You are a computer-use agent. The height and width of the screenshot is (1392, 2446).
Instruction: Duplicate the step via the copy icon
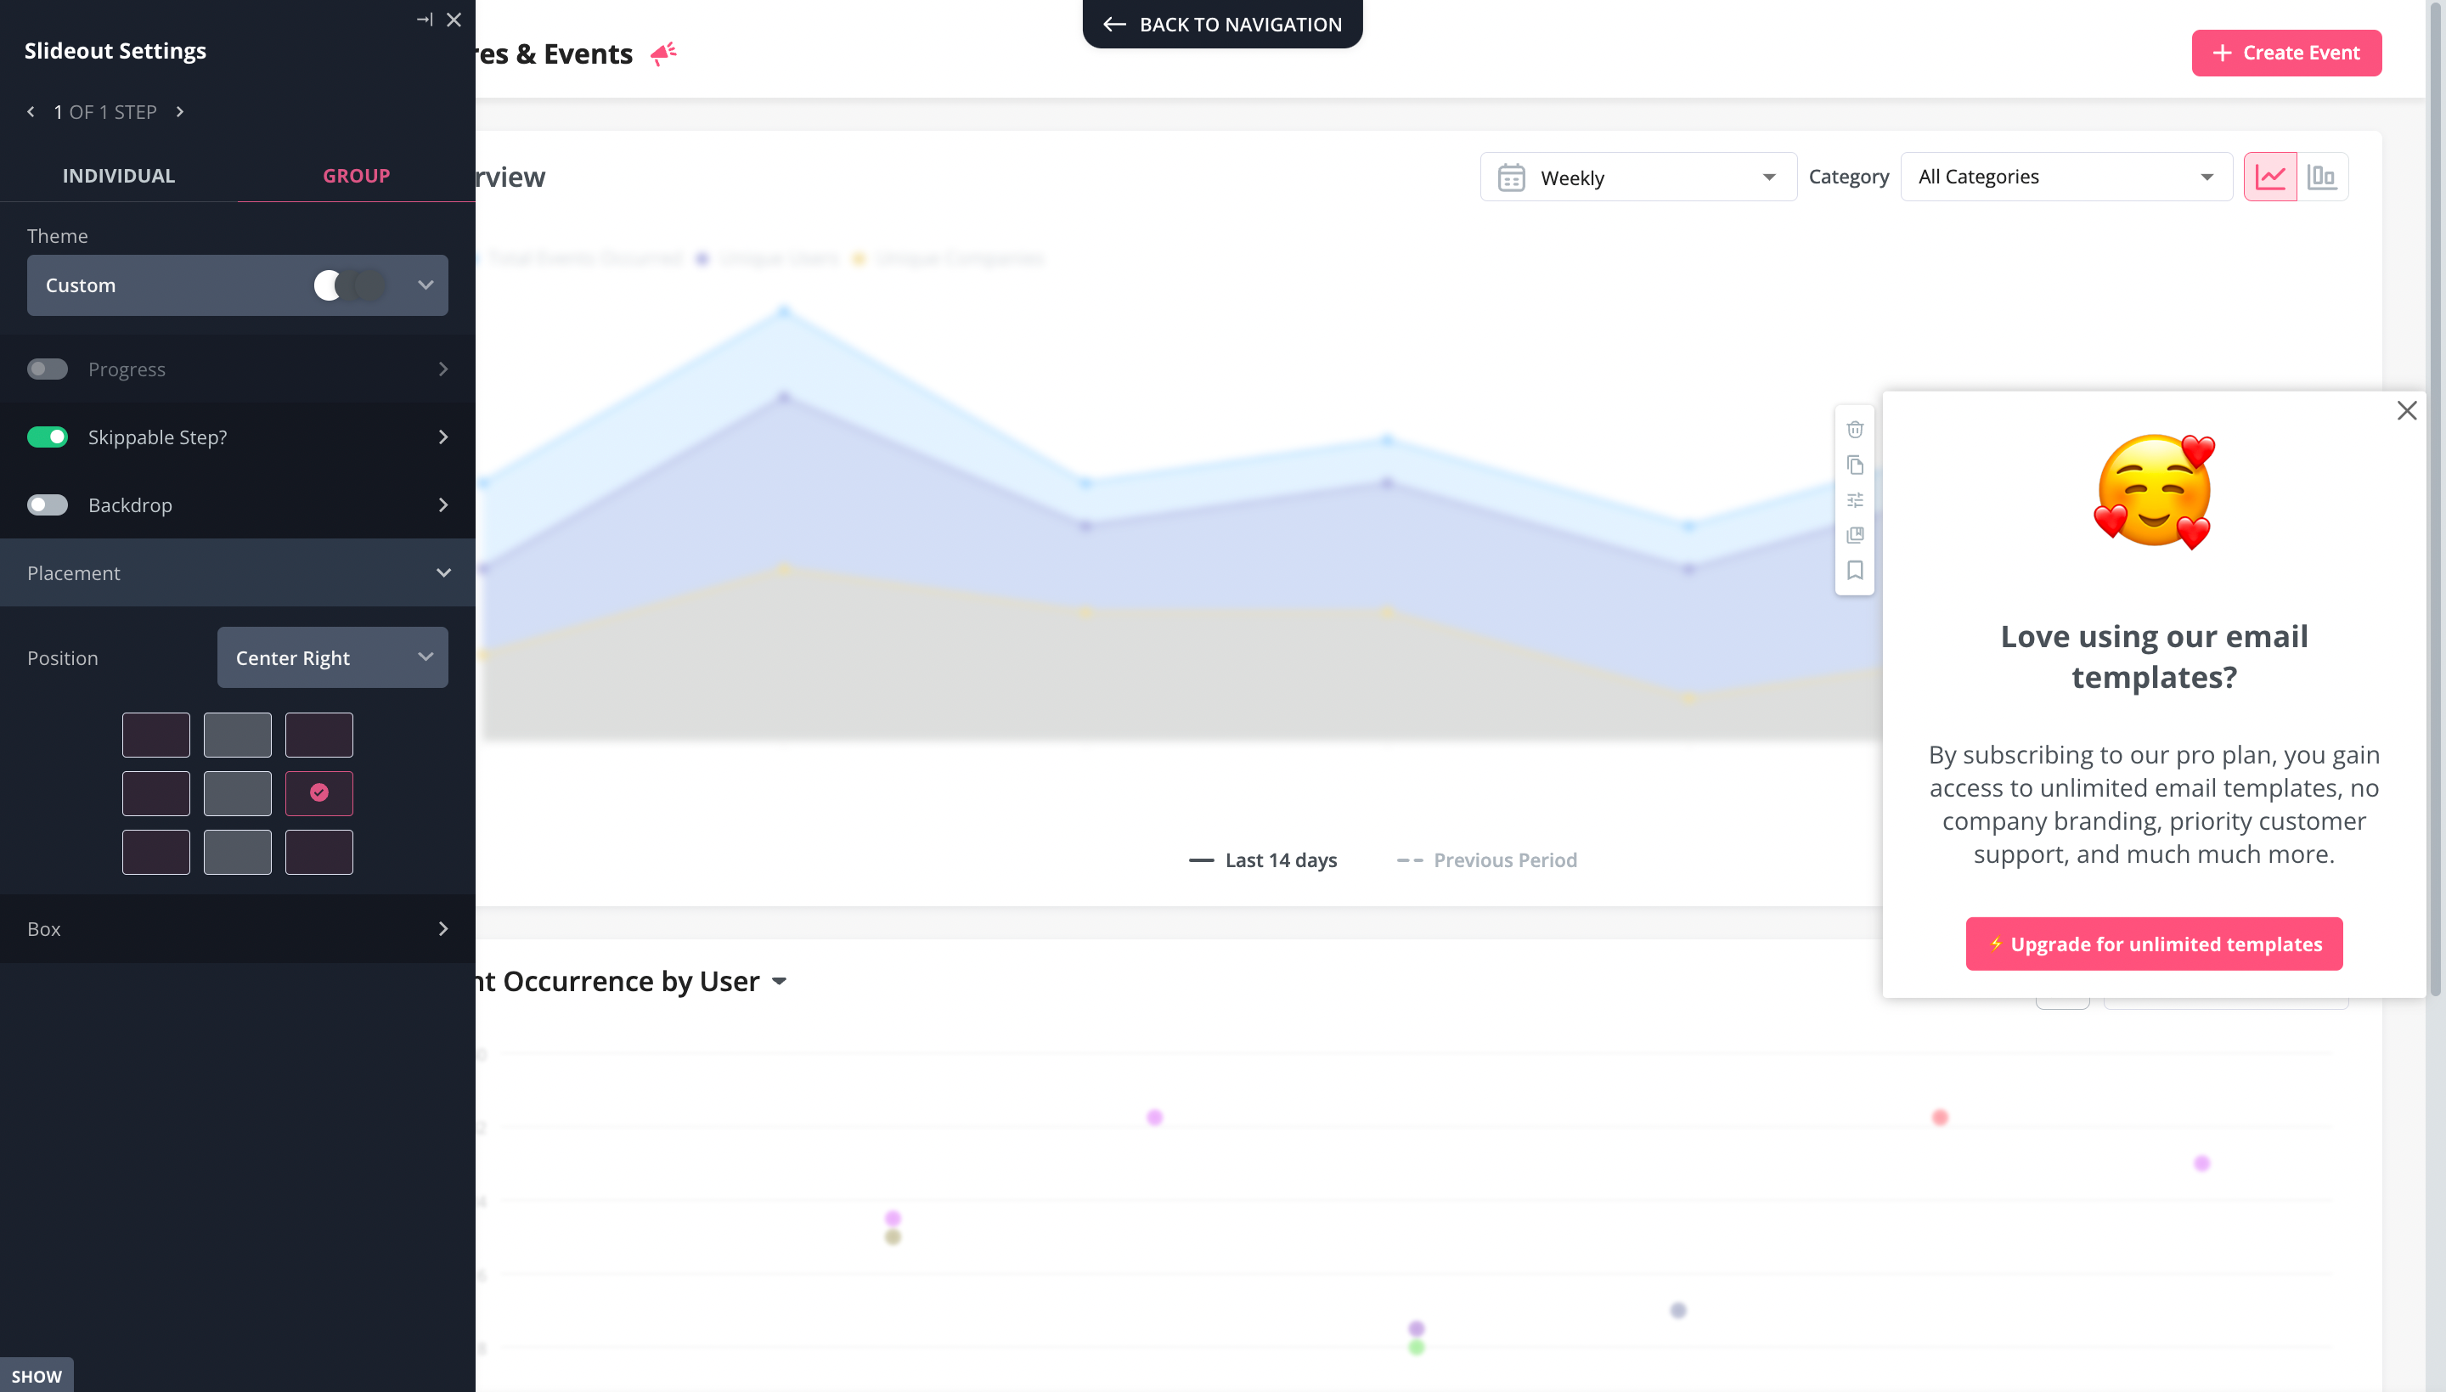[x=1855, y=465]
